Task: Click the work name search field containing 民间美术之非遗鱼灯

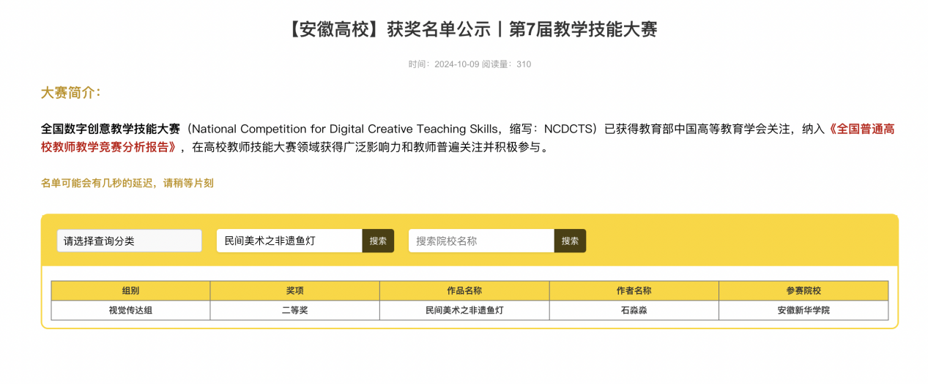Action: point(289,241)
